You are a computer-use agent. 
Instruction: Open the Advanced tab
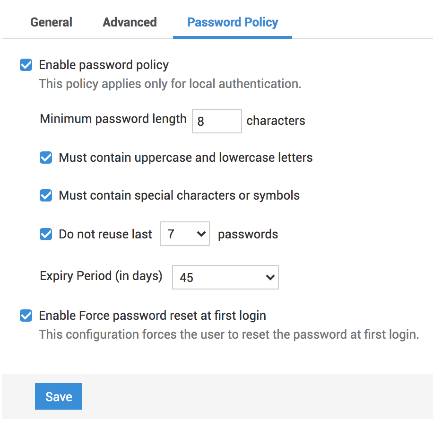(x=130, y=22)
